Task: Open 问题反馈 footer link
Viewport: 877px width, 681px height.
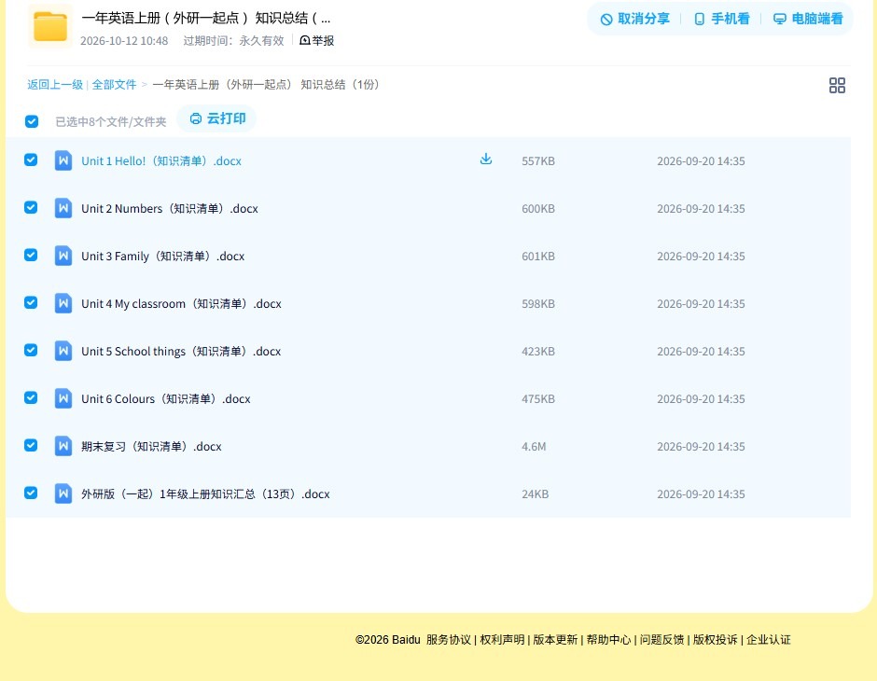Action: (x=661, y=640)
